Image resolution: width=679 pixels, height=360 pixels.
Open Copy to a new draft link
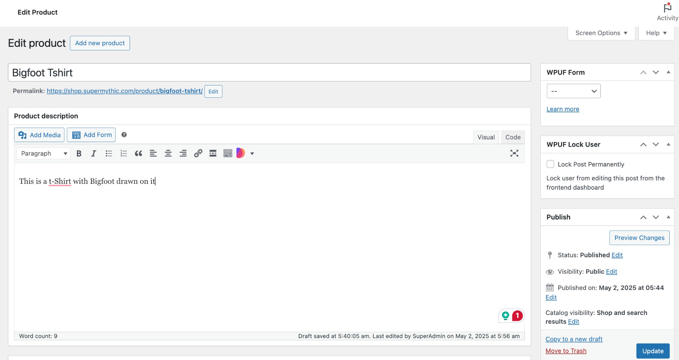pyautogui.click(x=574, y=339)
